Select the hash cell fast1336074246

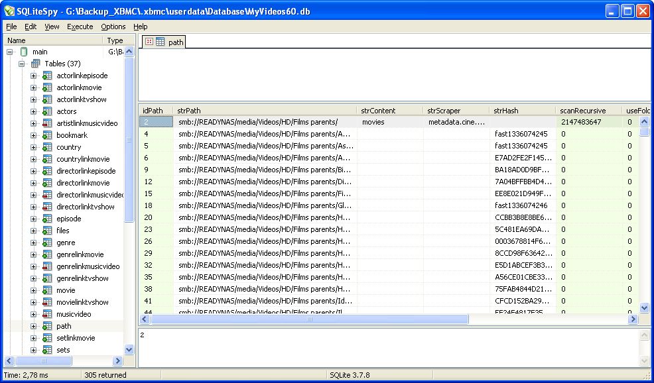click(x=523, y=205)
